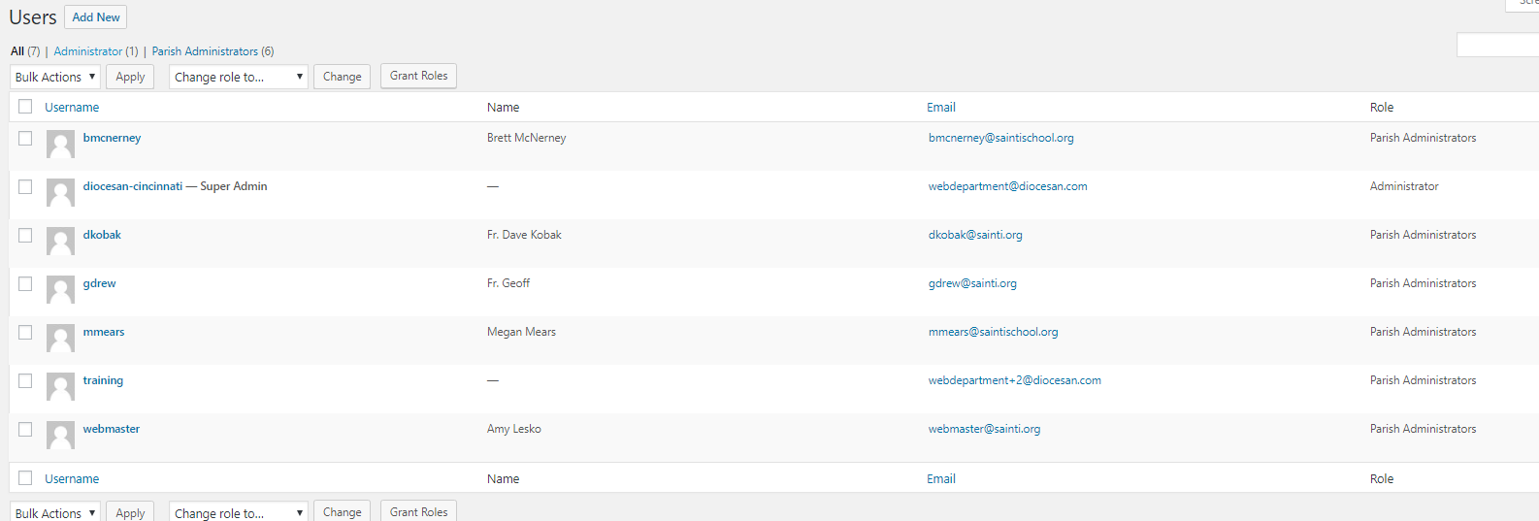Click the mmears avatar image
Image resolution: width=1539 pixels, height=521 pixels.
tap(60, 339)
